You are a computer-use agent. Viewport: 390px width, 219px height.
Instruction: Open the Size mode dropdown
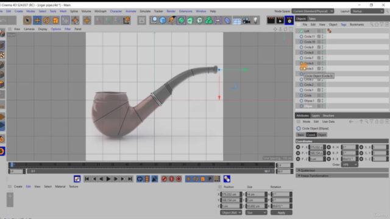[256, 212]
